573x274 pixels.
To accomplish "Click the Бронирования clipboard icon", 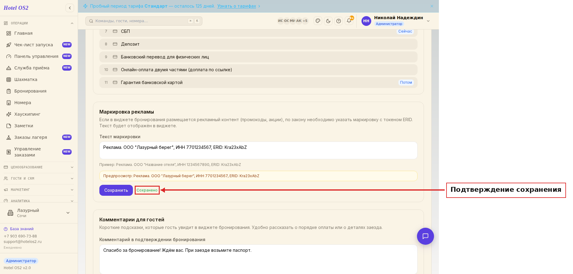I will (x=9, y=91).
